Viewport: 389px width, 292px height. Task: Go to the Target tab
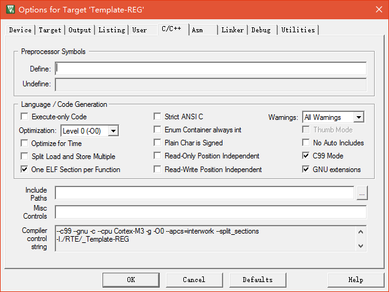pyautogui.click(x=50, y=30)
